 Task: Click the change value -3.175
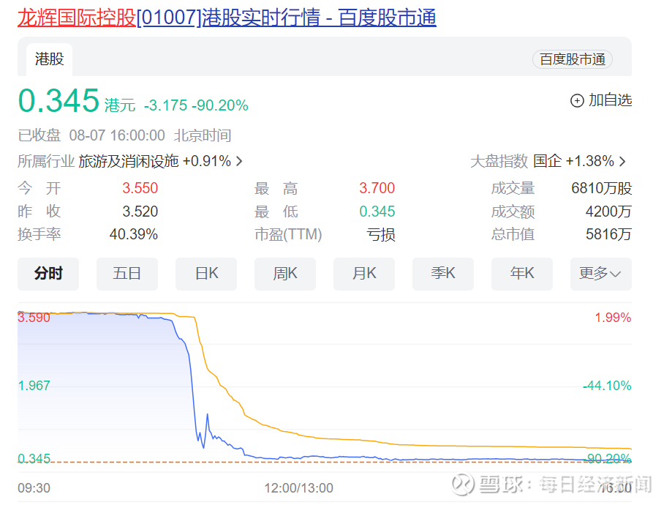coord(165,105)
